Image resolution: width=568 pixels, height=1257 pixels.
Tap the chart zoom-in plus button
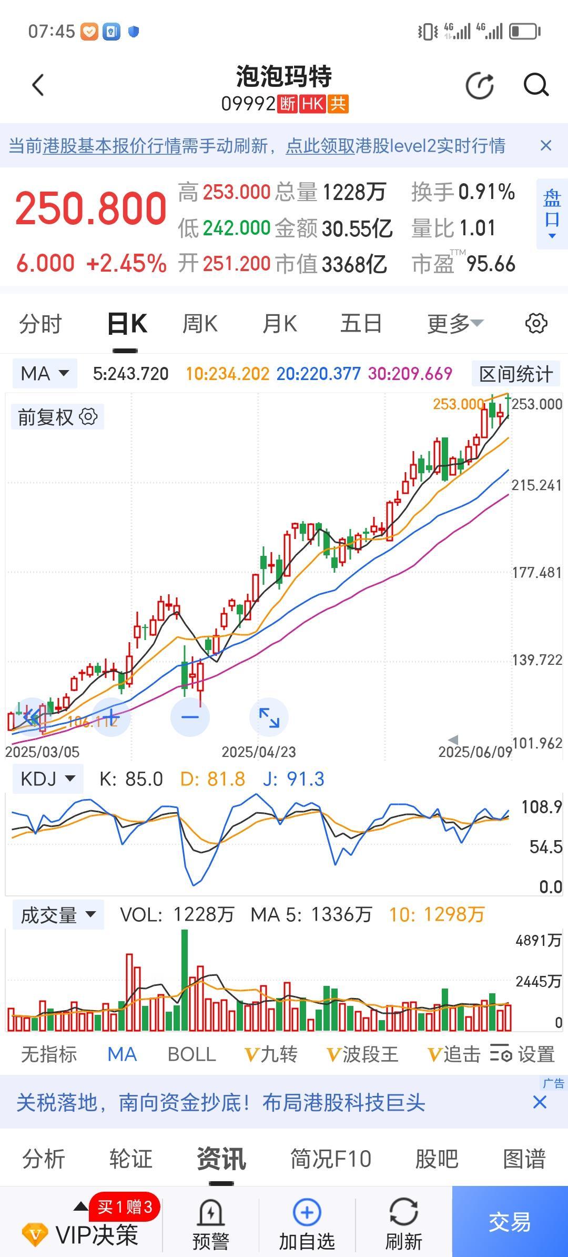point(111,717)
